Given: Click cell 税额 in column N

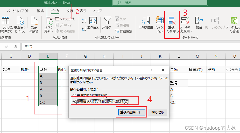Looking at the screenshot, I should pos(216,69).
